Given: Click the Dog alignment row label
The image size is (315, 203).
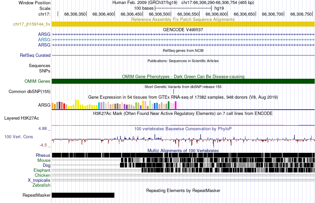Looking at the screenshot, I should 46,165.
